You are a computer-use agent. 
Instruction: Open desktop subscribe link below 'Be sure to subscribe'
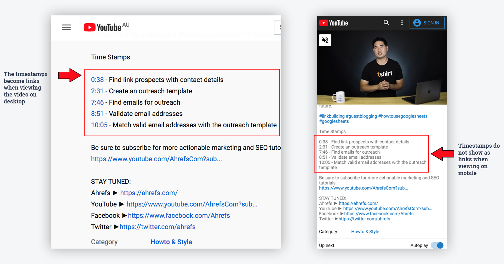pyautogui.click(x=157, y=159)
